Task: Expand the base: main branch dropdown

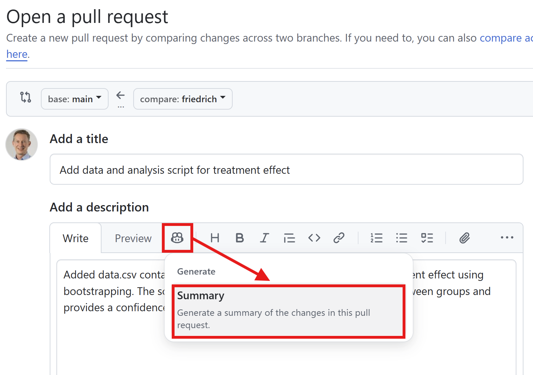Action: pos(75,99)
